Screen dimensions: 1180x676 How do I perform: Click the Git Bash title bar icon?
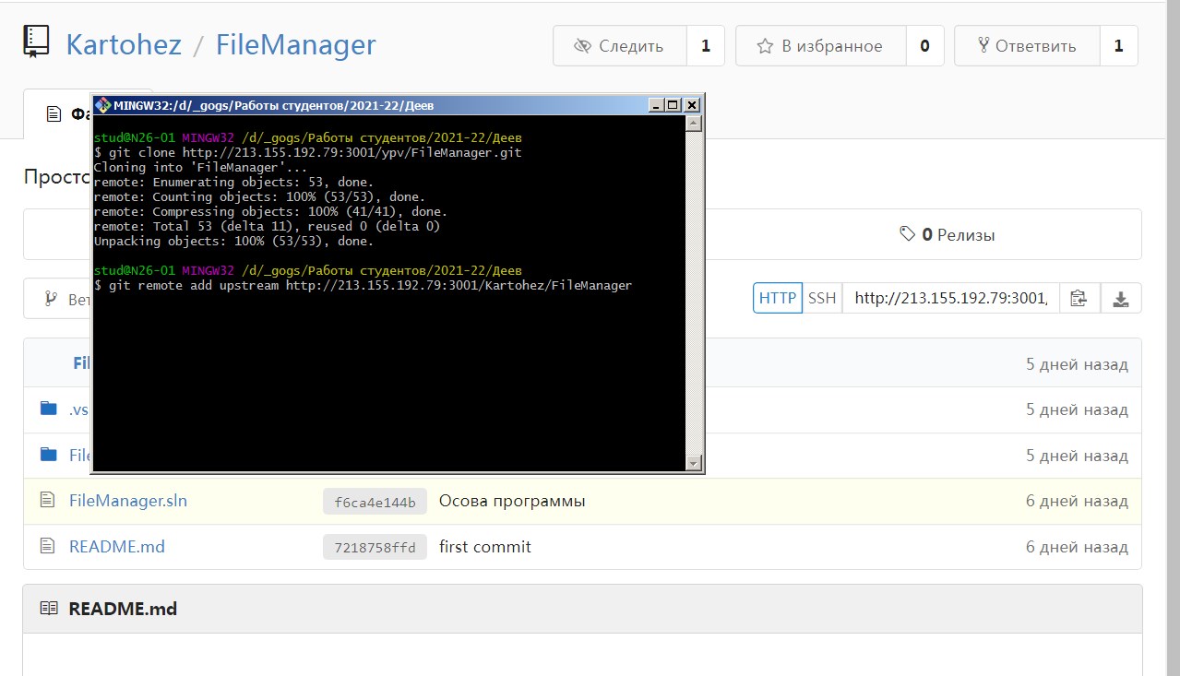coord(102,104)
